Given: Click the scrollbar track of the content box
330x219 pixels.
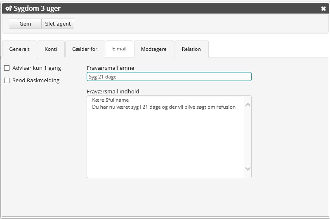Looking at the screenshot, I should pos(247,136).
